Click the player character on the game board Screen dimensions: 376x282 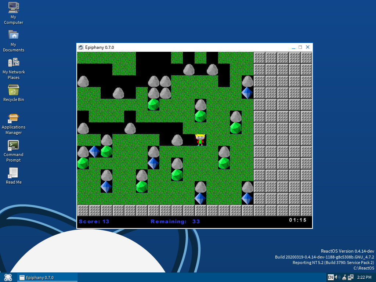(x=200, y=140)
